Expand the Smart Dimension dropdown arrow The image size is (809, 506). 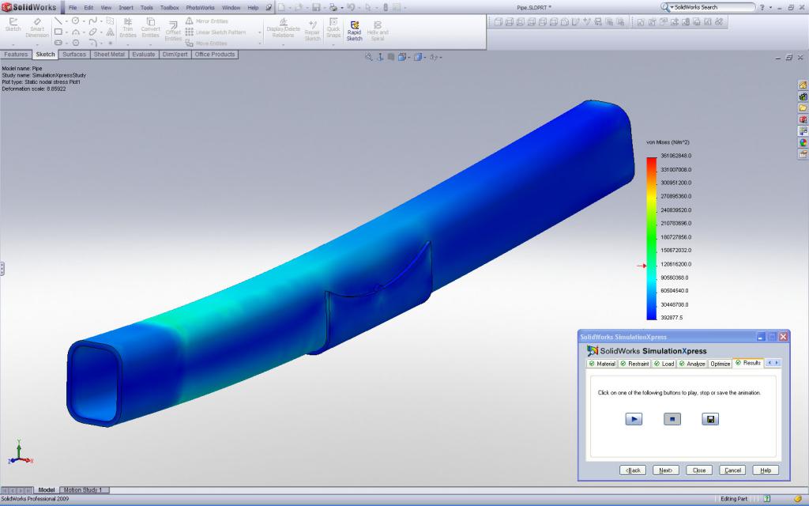click(37, 44)
